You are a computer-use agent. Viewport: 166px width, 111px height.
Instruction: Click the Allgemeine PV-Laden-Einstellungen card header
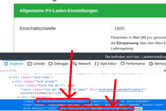click(x=90, y=11)
